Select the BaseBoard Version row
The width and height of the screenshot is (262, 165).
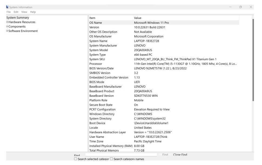pos(164,96)
